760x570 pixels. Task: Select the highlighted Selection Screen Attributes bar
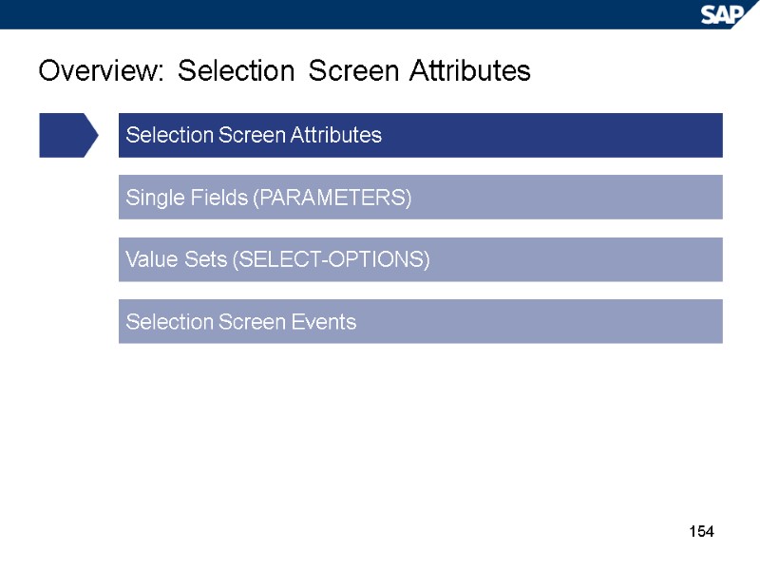[420, 135]
